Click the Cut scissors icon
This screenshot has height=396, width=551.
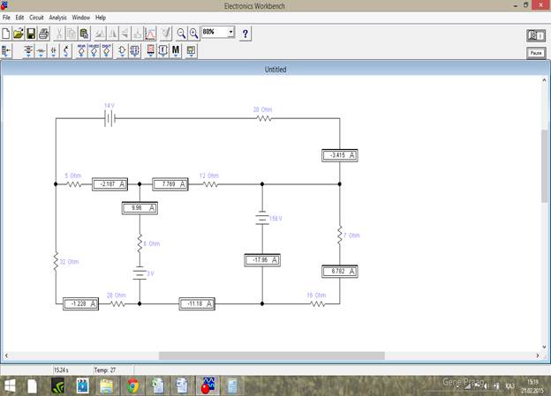click(59, 34)
